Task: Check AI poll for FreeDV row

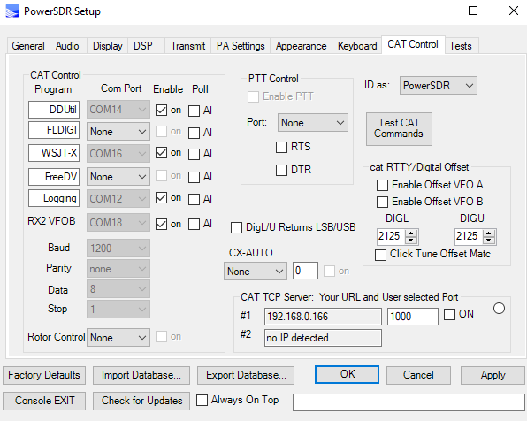Action: tap(194, 177)
